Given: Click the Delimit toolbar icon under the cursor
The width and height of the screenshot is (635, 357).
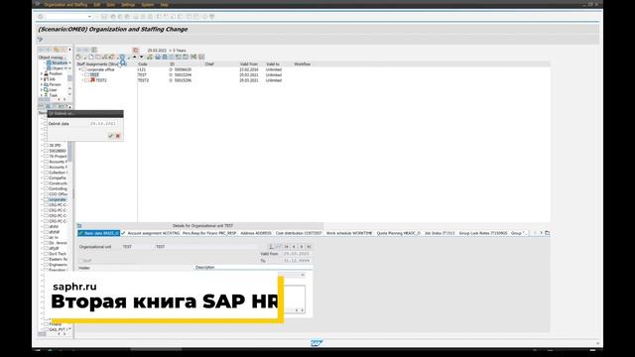Looking at the screenshot, I should [122, 58].
